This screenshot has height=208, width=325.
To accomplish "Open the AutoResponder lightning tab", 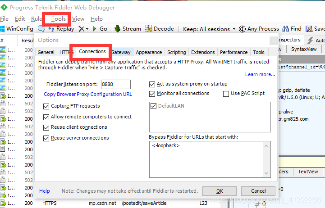I will 316,40.
